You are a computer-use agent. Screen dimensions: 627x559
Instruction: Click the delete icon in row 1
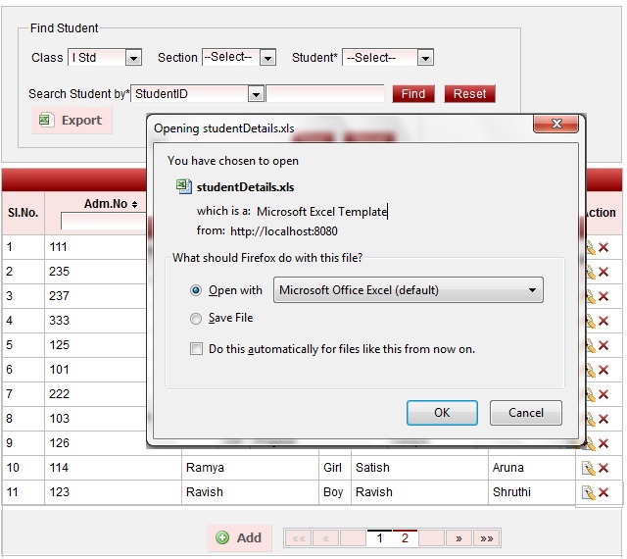point(603,248)
